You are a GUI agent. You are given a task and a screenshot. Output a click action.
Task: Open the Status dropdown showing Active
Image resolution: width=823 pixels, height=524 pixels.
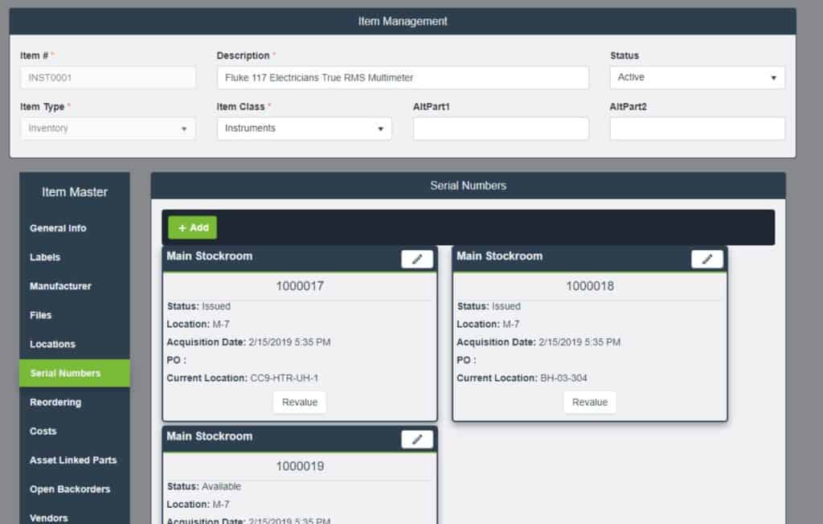tap(696, 77)
